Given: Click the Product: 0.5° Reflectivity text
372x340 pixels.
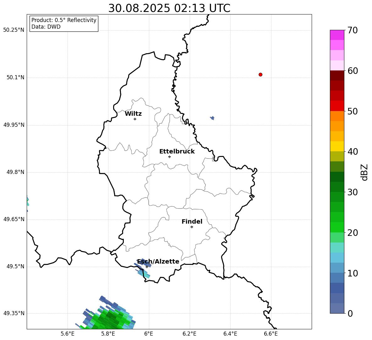Looking at the screenshot, I should click(64, 20).
